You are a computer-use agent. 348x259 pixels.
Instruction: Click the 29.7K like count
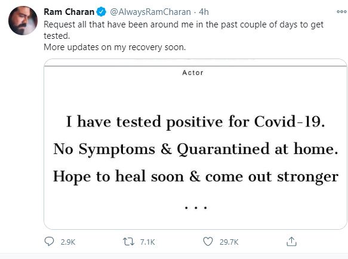tap(229, 242)
